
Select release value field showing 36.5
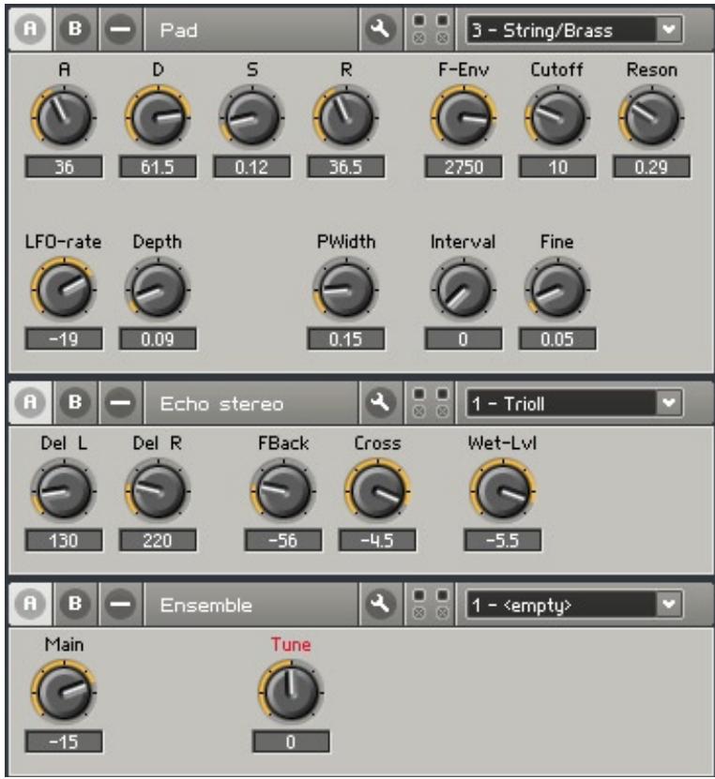tap(346, 167)
